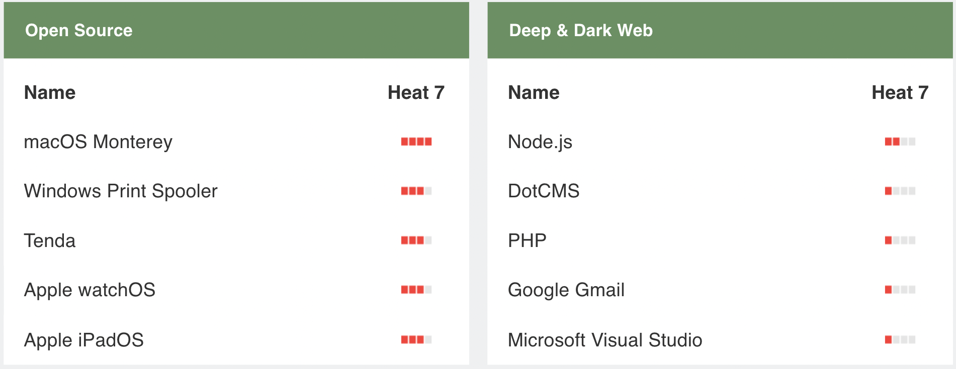
Task: Click the Apple iPadOS heat bar
Action: [x=416, y=340]
